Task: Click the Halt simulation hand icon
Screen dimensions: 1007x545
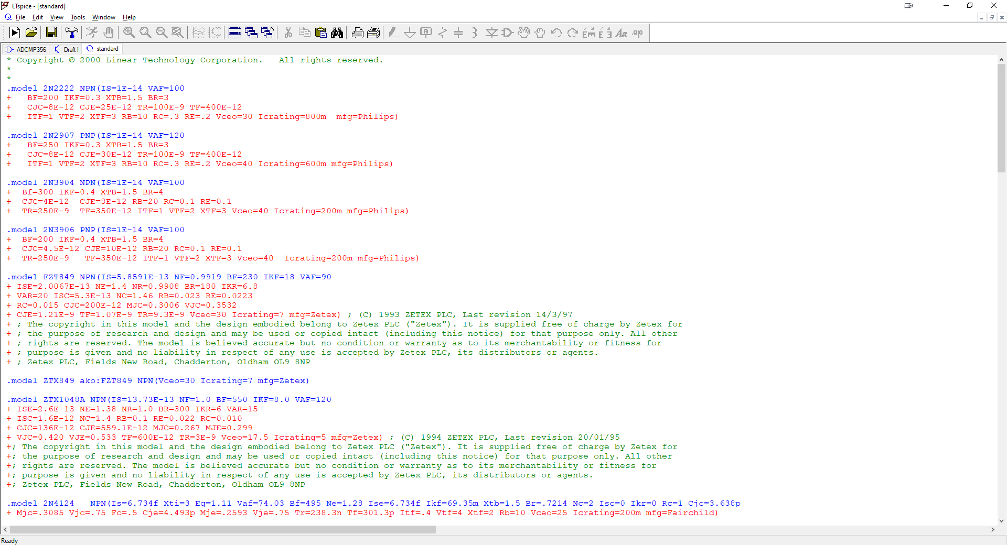Action: [x=108, y=32]
